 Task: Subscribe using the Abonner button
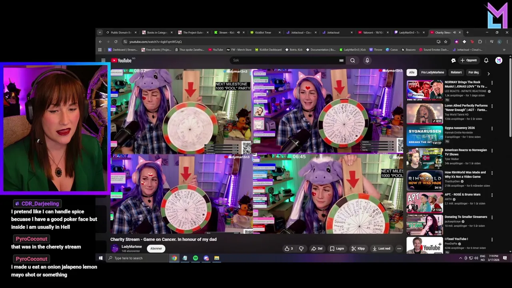(156, 248)
